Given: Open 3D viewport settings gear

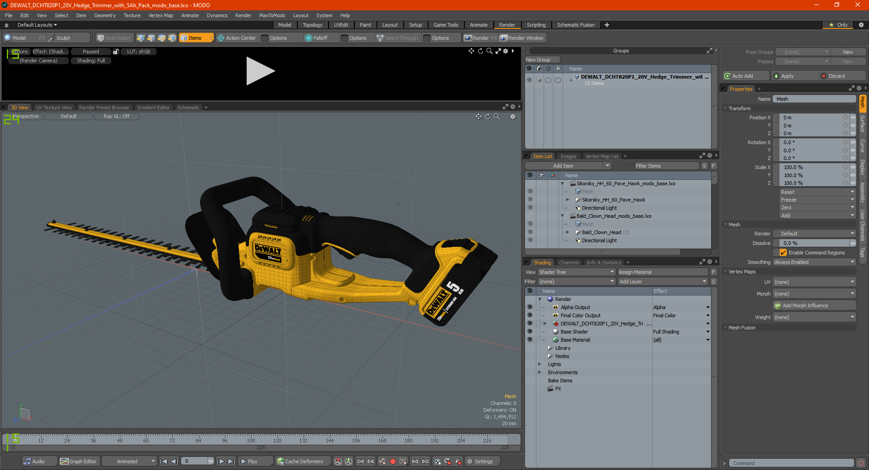Looking at the screenshot, I should (513, 117).
